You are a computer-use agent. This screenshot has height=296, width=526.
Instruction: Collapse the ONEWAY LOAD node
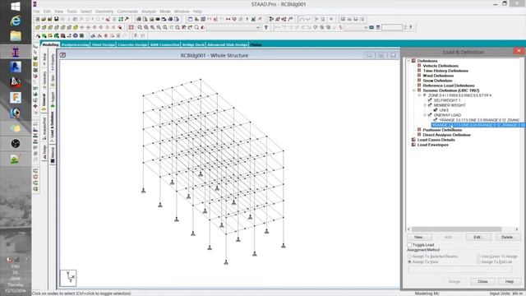[425, 115]
